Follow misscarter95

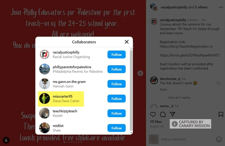point(116,99)
